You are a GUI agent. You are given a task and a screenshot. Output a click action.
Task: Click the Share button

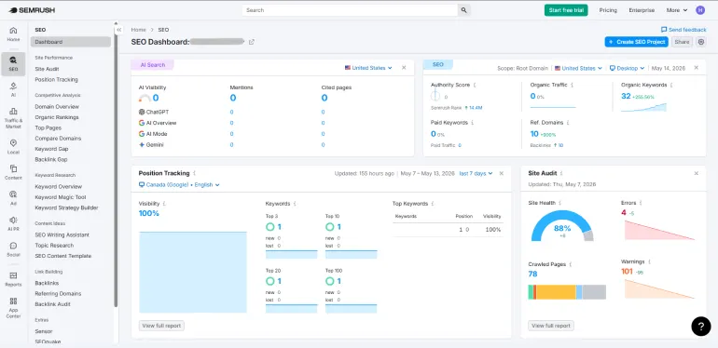(x=682, y=42)
